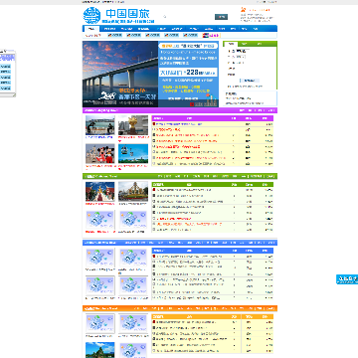
Task: Open the mountain landscape thumbnail in the orange section
Action: [100, 350]
